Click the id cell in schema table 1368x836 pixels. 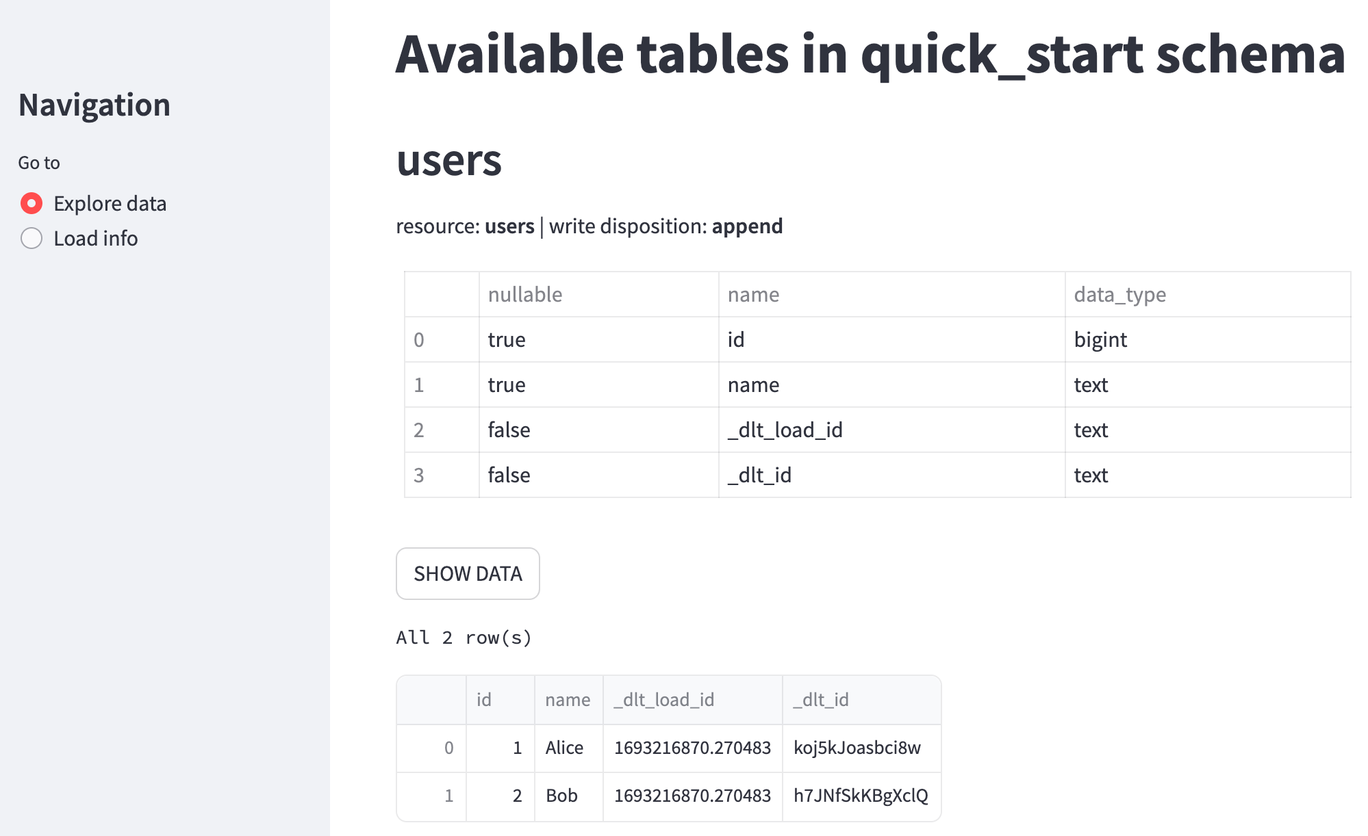[891, 339]
